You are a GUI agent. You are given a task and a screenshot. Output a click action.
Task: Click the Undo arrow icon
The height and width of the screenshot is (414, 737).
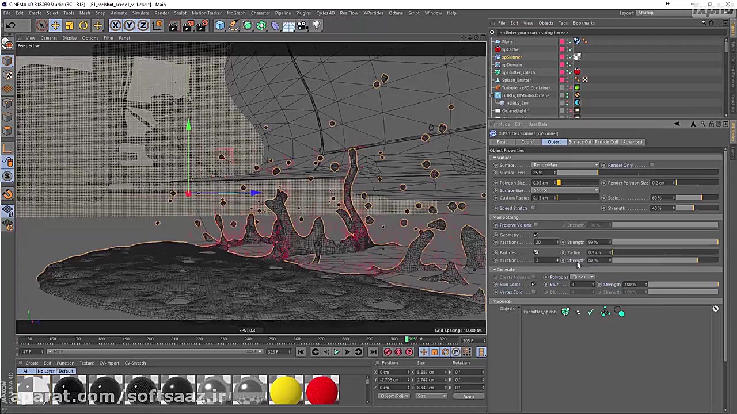[x=10, y=25]
